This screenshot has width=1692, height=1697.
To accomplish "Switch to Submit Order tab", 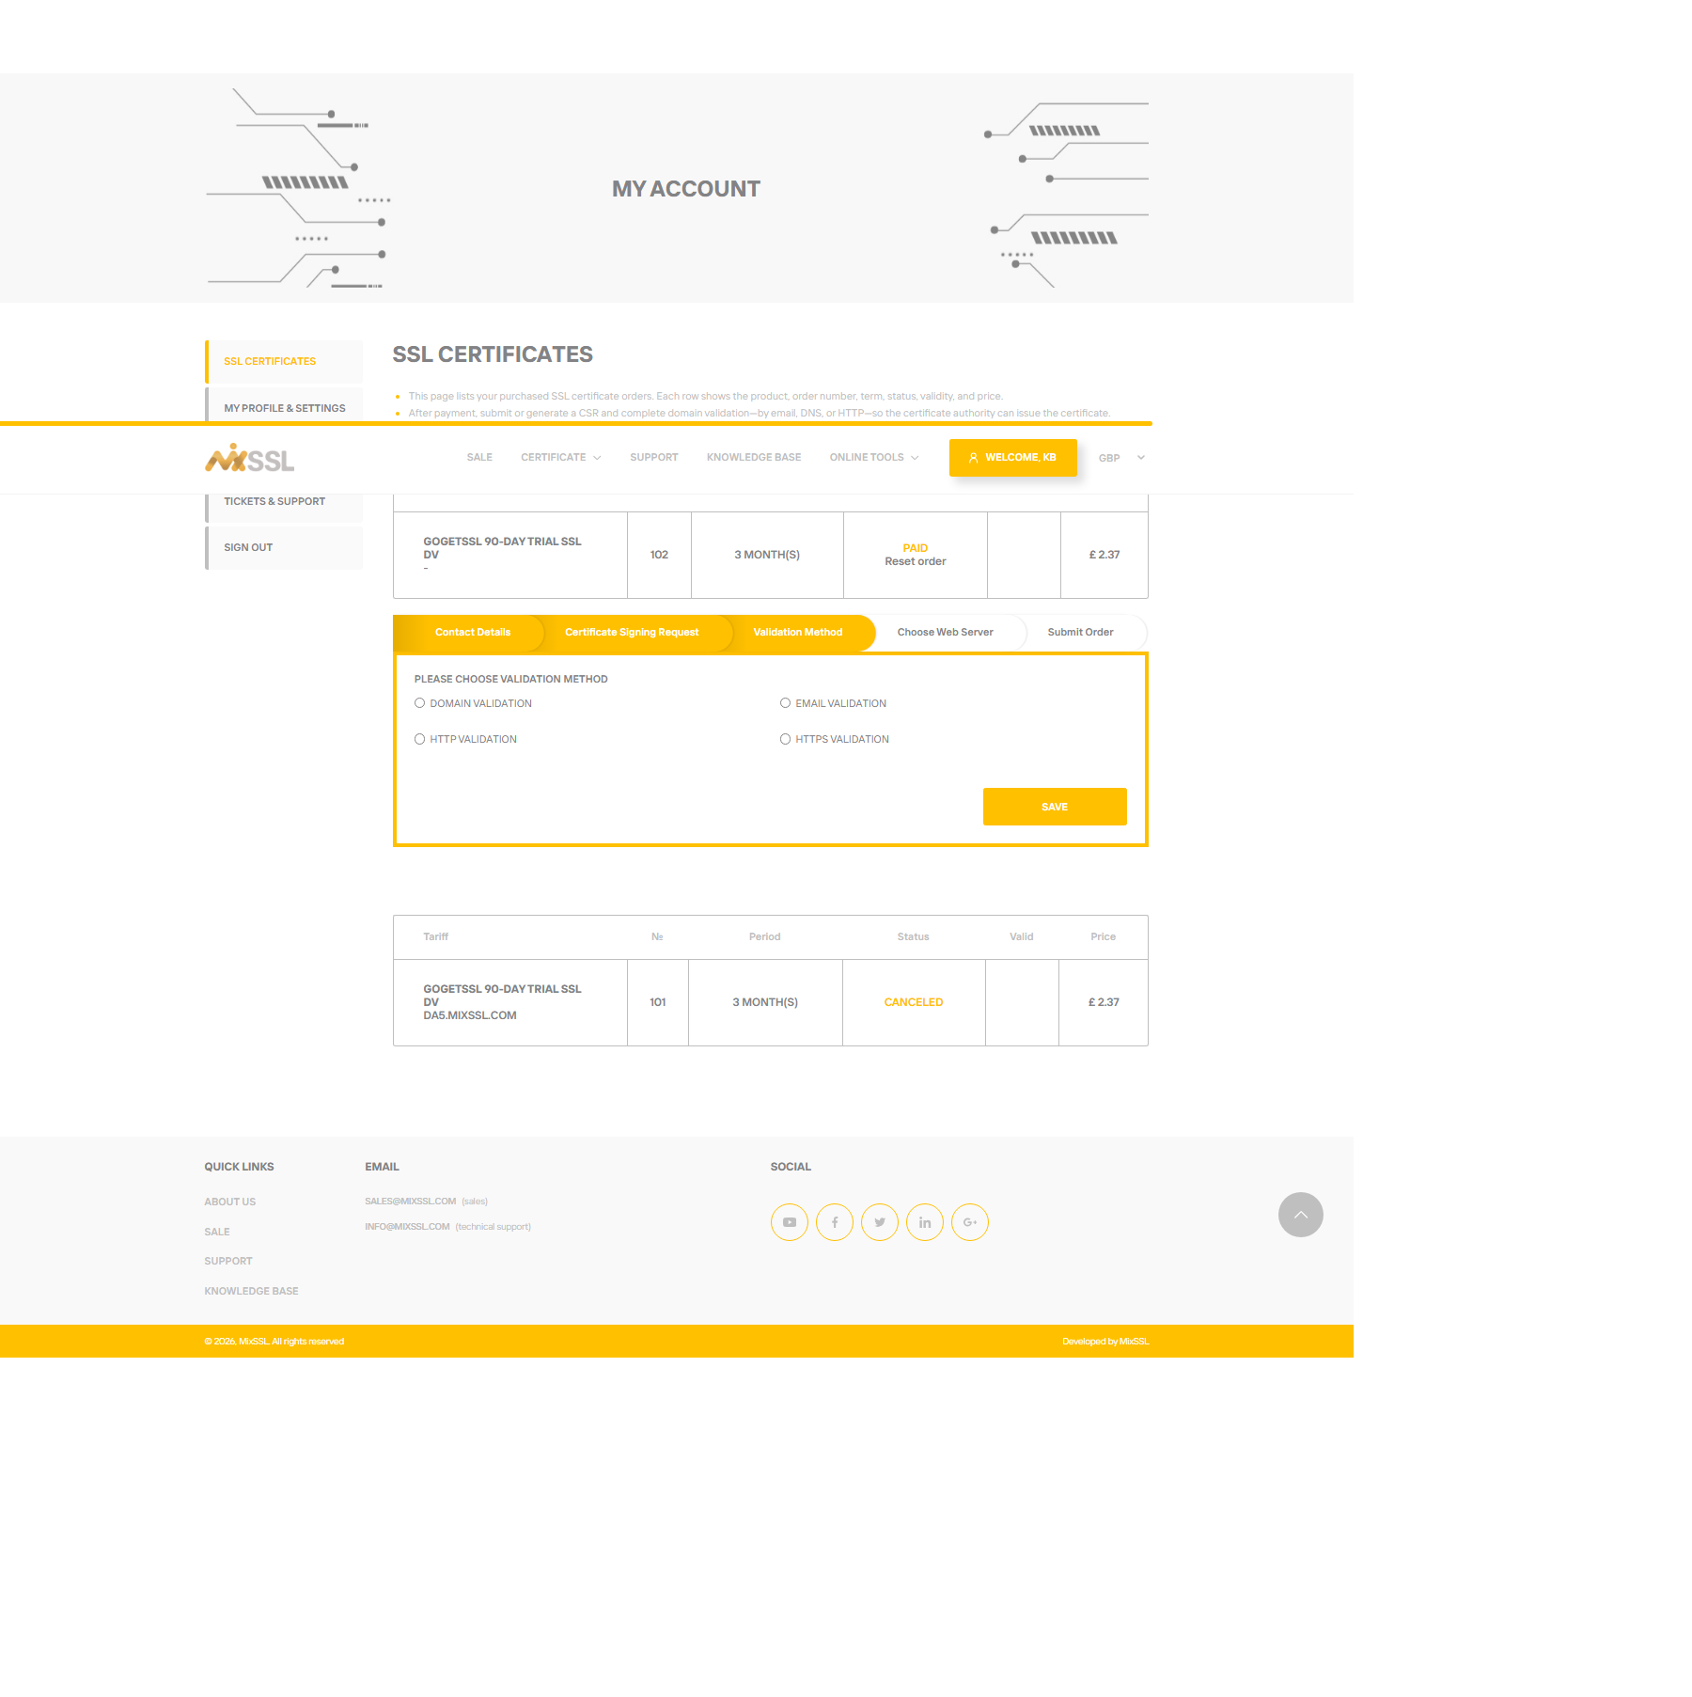I will [1081, 633].
